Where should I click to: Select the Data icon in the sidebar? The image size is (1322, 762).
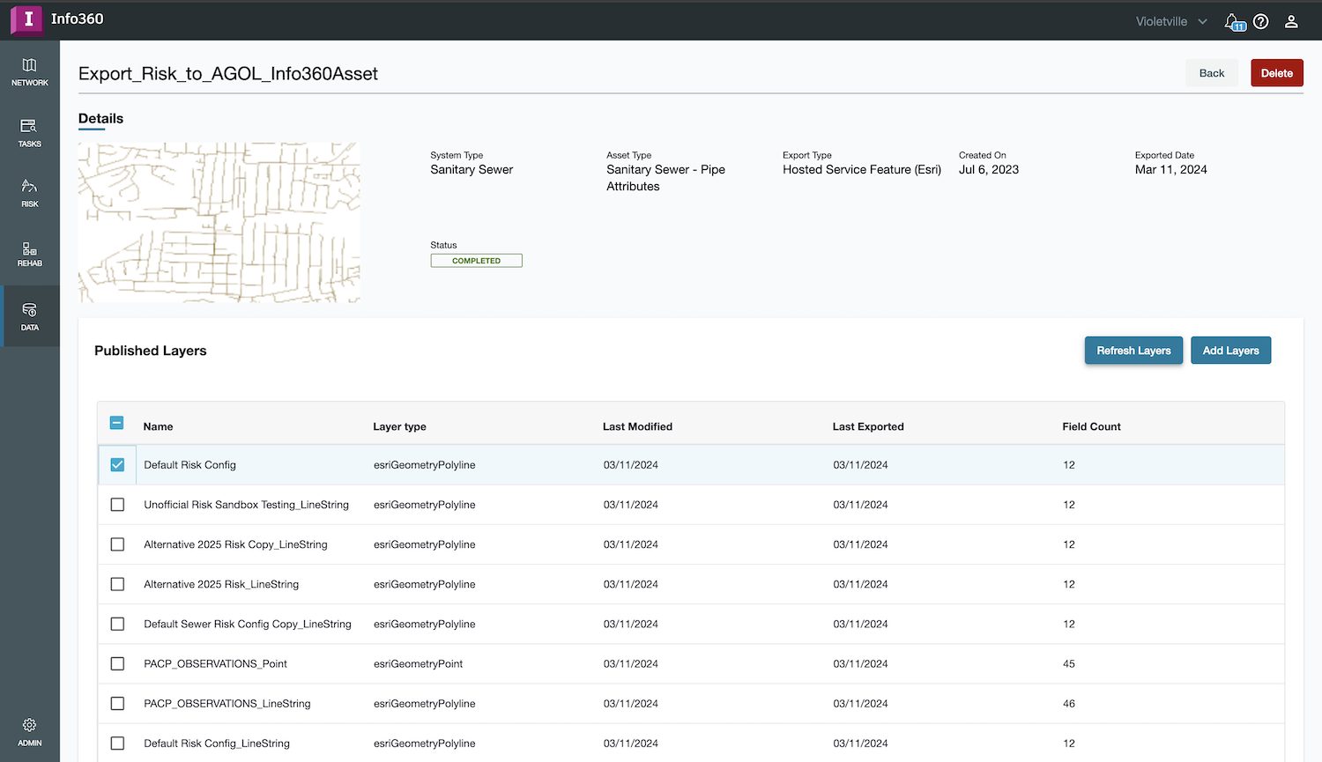(x=30, y=315)
